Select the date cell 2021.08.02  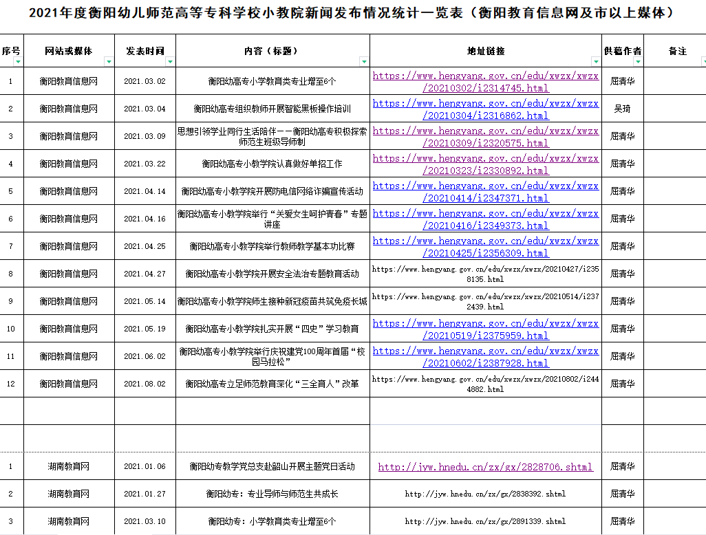point(145,384)
